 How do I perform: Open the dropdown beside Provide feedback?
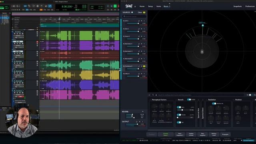pos(242,140)
